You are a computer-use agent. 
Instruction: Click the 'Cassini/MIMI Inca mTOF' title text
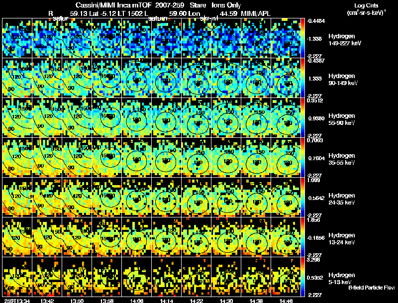113,5
